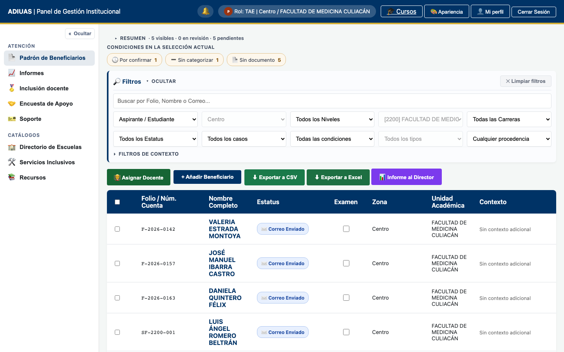Click the search field for Folio, Nombre o Correo

pos(332,101)
